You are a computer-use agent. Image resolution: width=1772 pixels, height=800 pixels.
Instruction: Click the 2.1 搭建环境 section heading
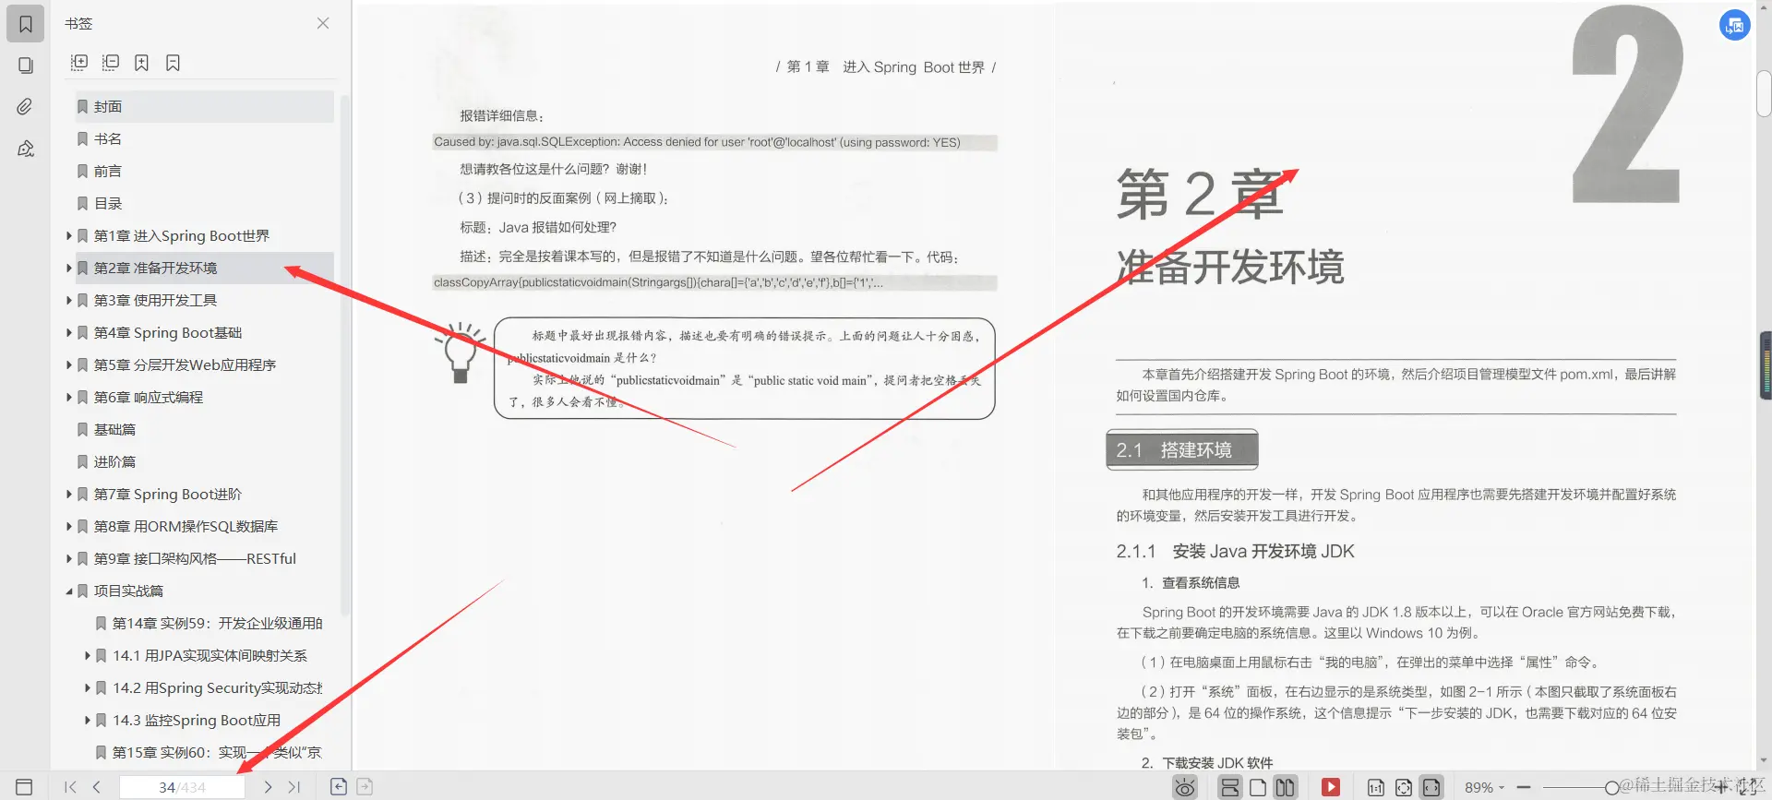pyautogui.click(x=1182, y=450)
